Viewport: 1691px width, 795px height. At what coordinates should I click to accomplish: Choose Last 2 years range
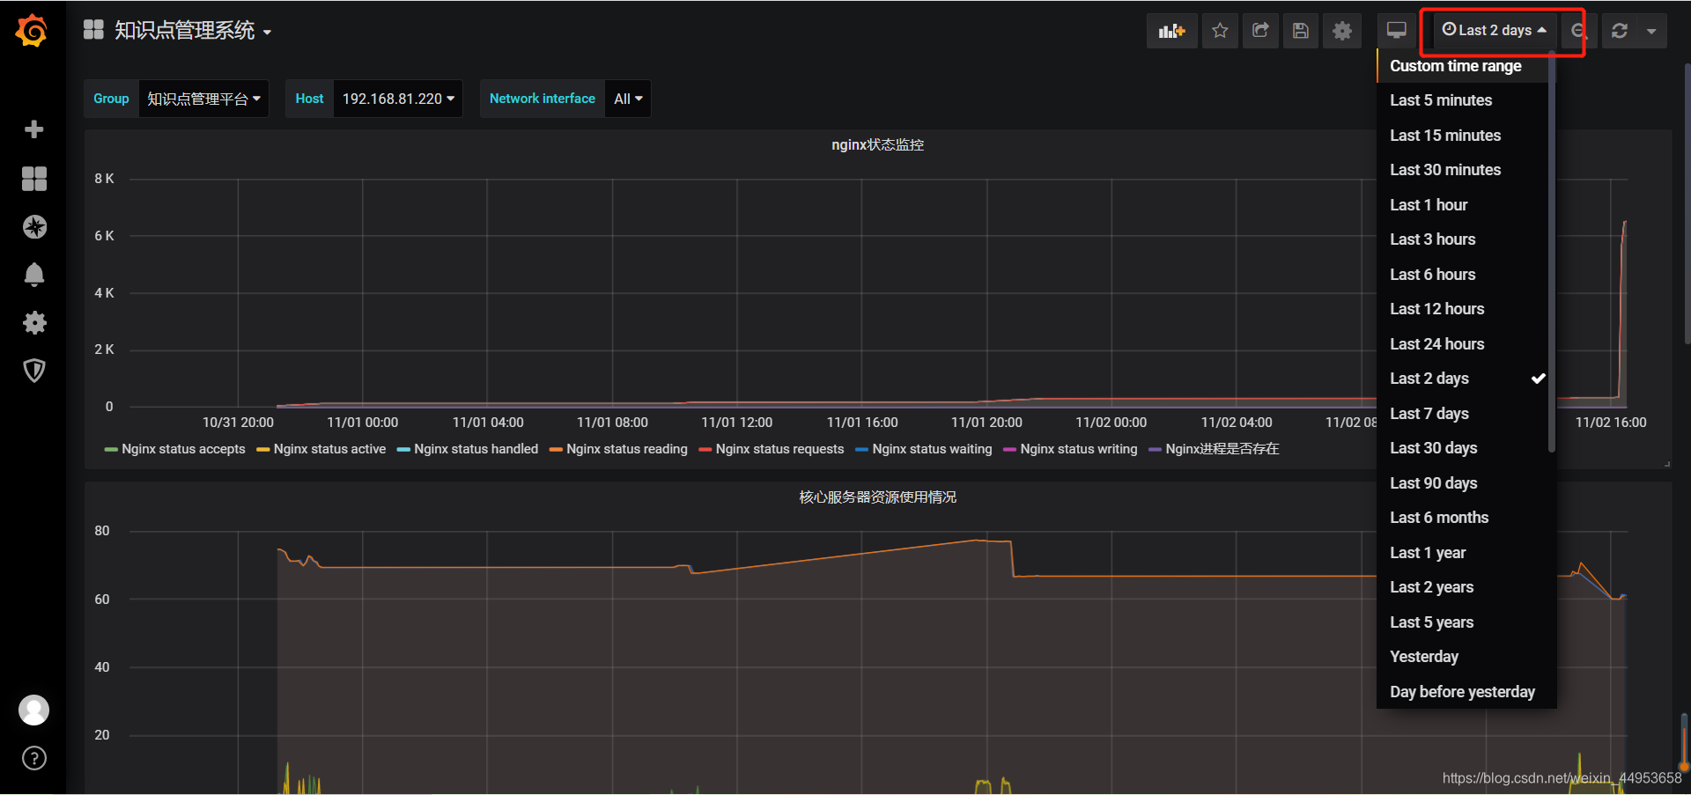pos(1462,587)
